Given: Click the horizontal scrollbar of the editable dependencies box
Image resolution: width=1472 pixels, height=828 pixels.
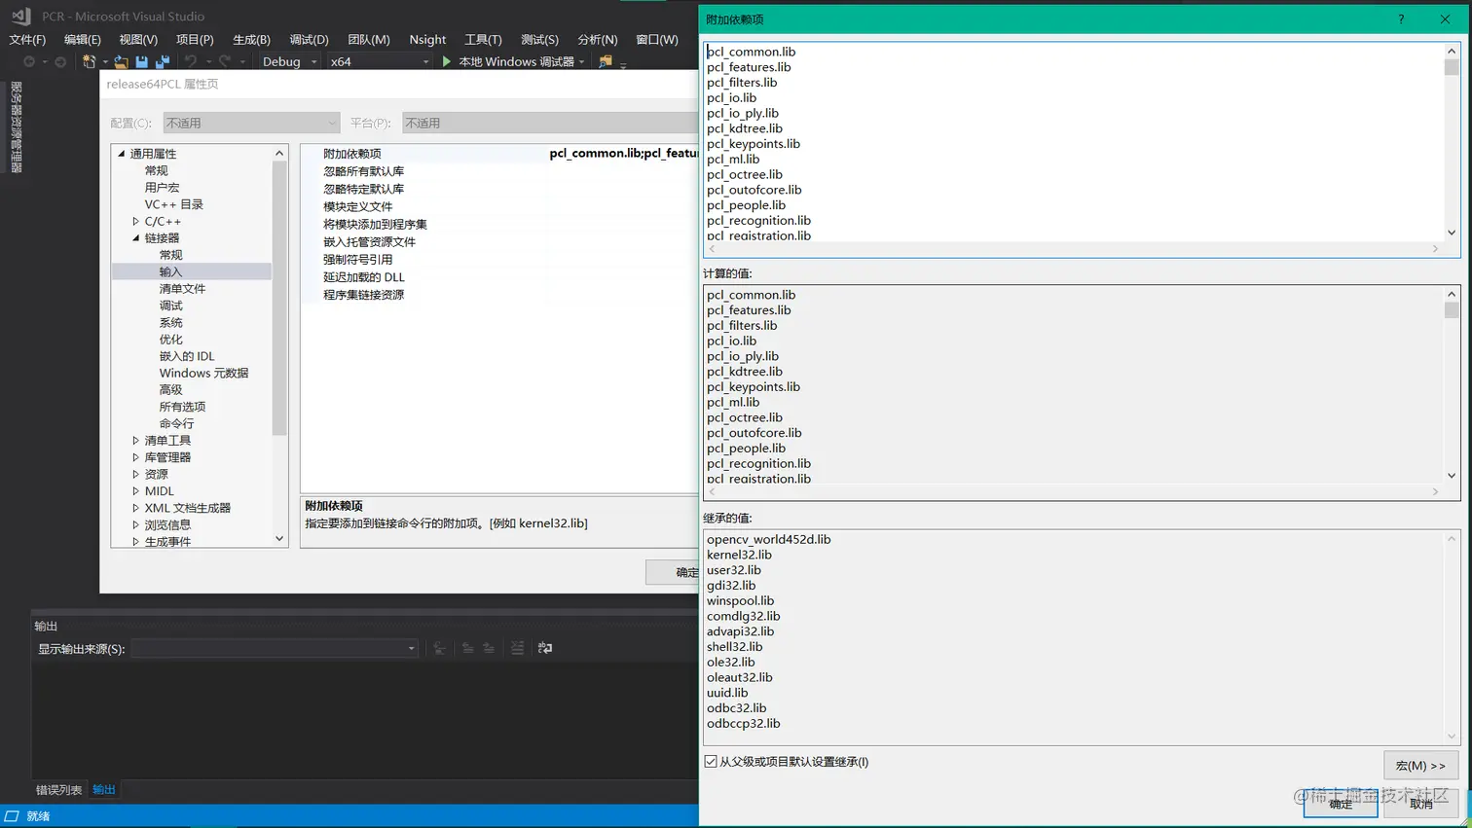Looking at the screenshot, I should click(1074, 249).
